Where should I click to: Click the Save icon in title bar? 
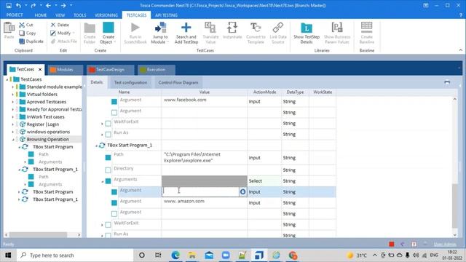pyautogui.click(x=9, y=5)
